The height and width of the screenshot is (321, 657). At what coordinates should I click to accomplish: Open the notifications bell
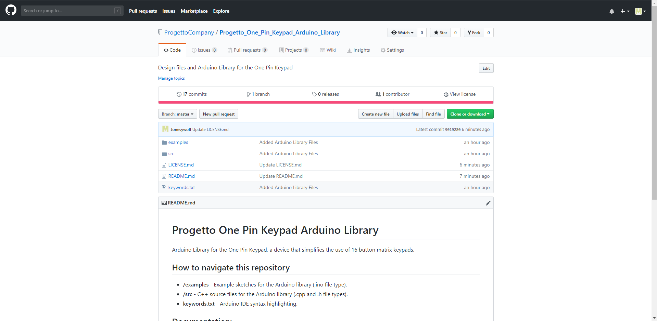(x=611, y=11)
